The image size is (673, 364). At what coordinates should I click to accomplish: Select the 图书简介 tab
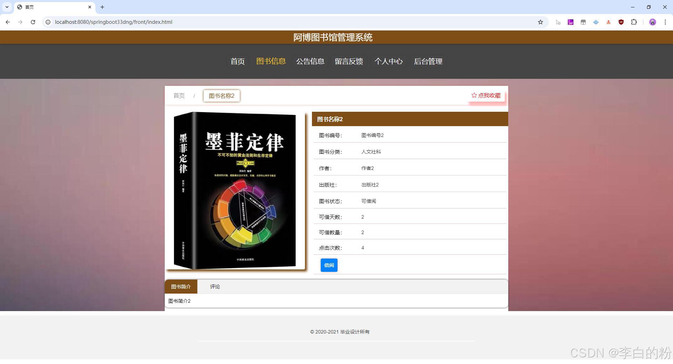(x=181, y=287)
